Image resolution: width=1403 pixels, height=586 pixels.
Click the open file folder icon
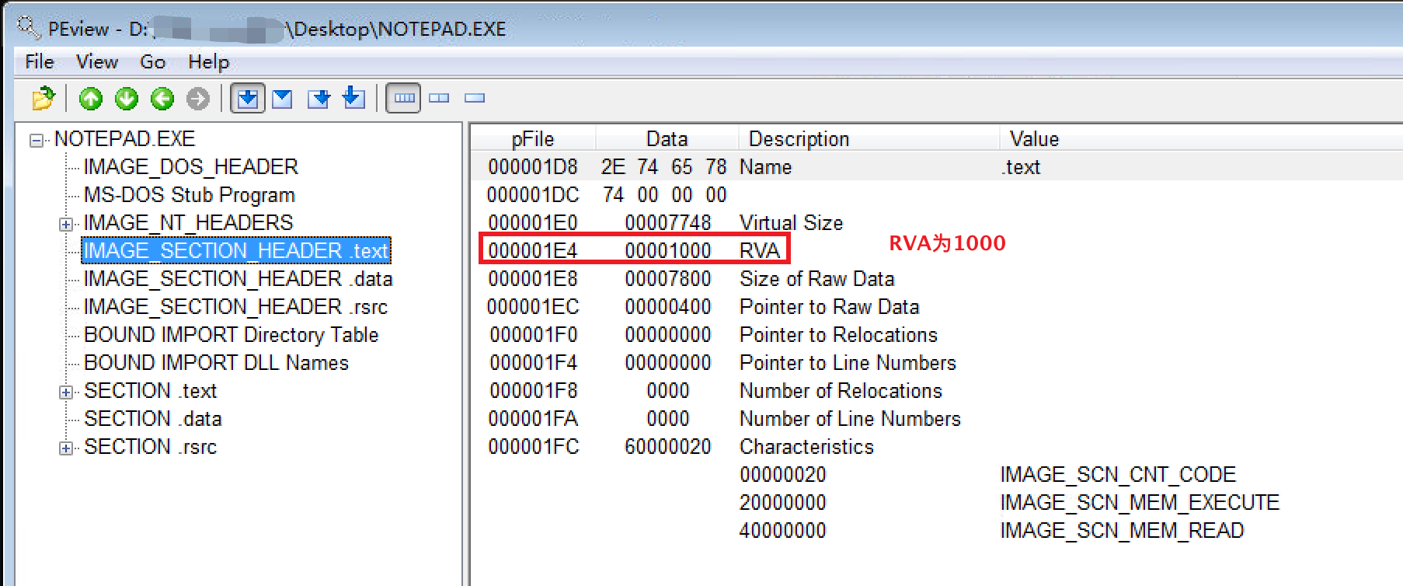(44, 99)
